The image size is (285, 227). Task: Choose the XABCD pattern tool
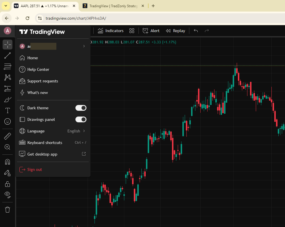(8, 77)
